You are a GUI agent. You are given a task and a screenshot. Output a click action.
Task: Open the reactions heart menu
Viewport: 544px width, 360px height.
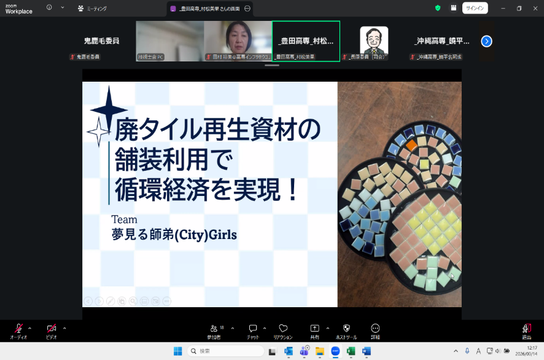(283, 329)
